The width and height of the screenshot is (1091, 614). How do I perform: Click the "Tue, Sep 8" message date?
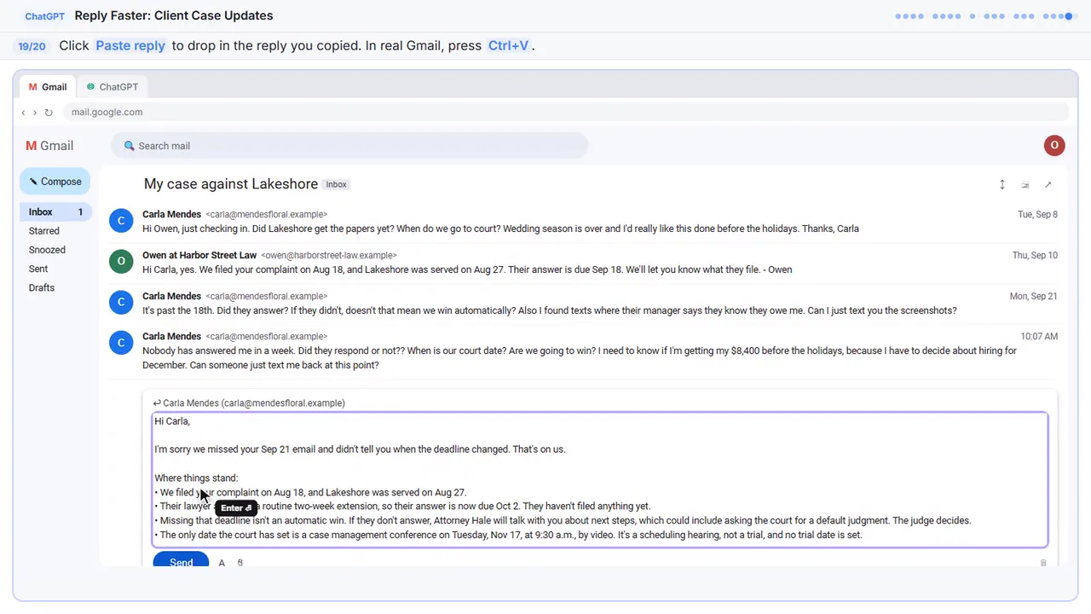(1037, 215)
